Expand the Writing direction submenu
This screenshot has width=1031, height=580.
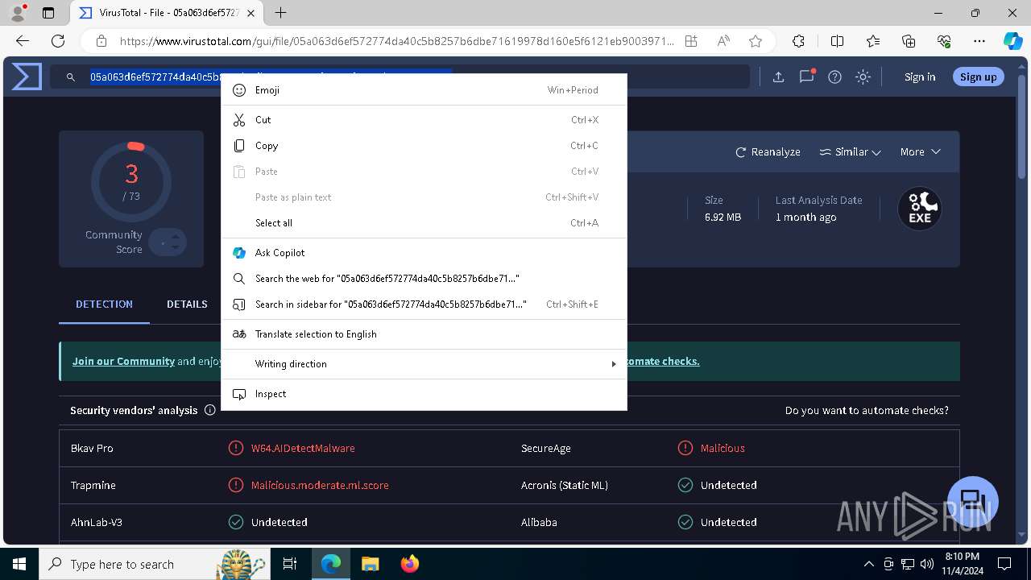[424, 364]
